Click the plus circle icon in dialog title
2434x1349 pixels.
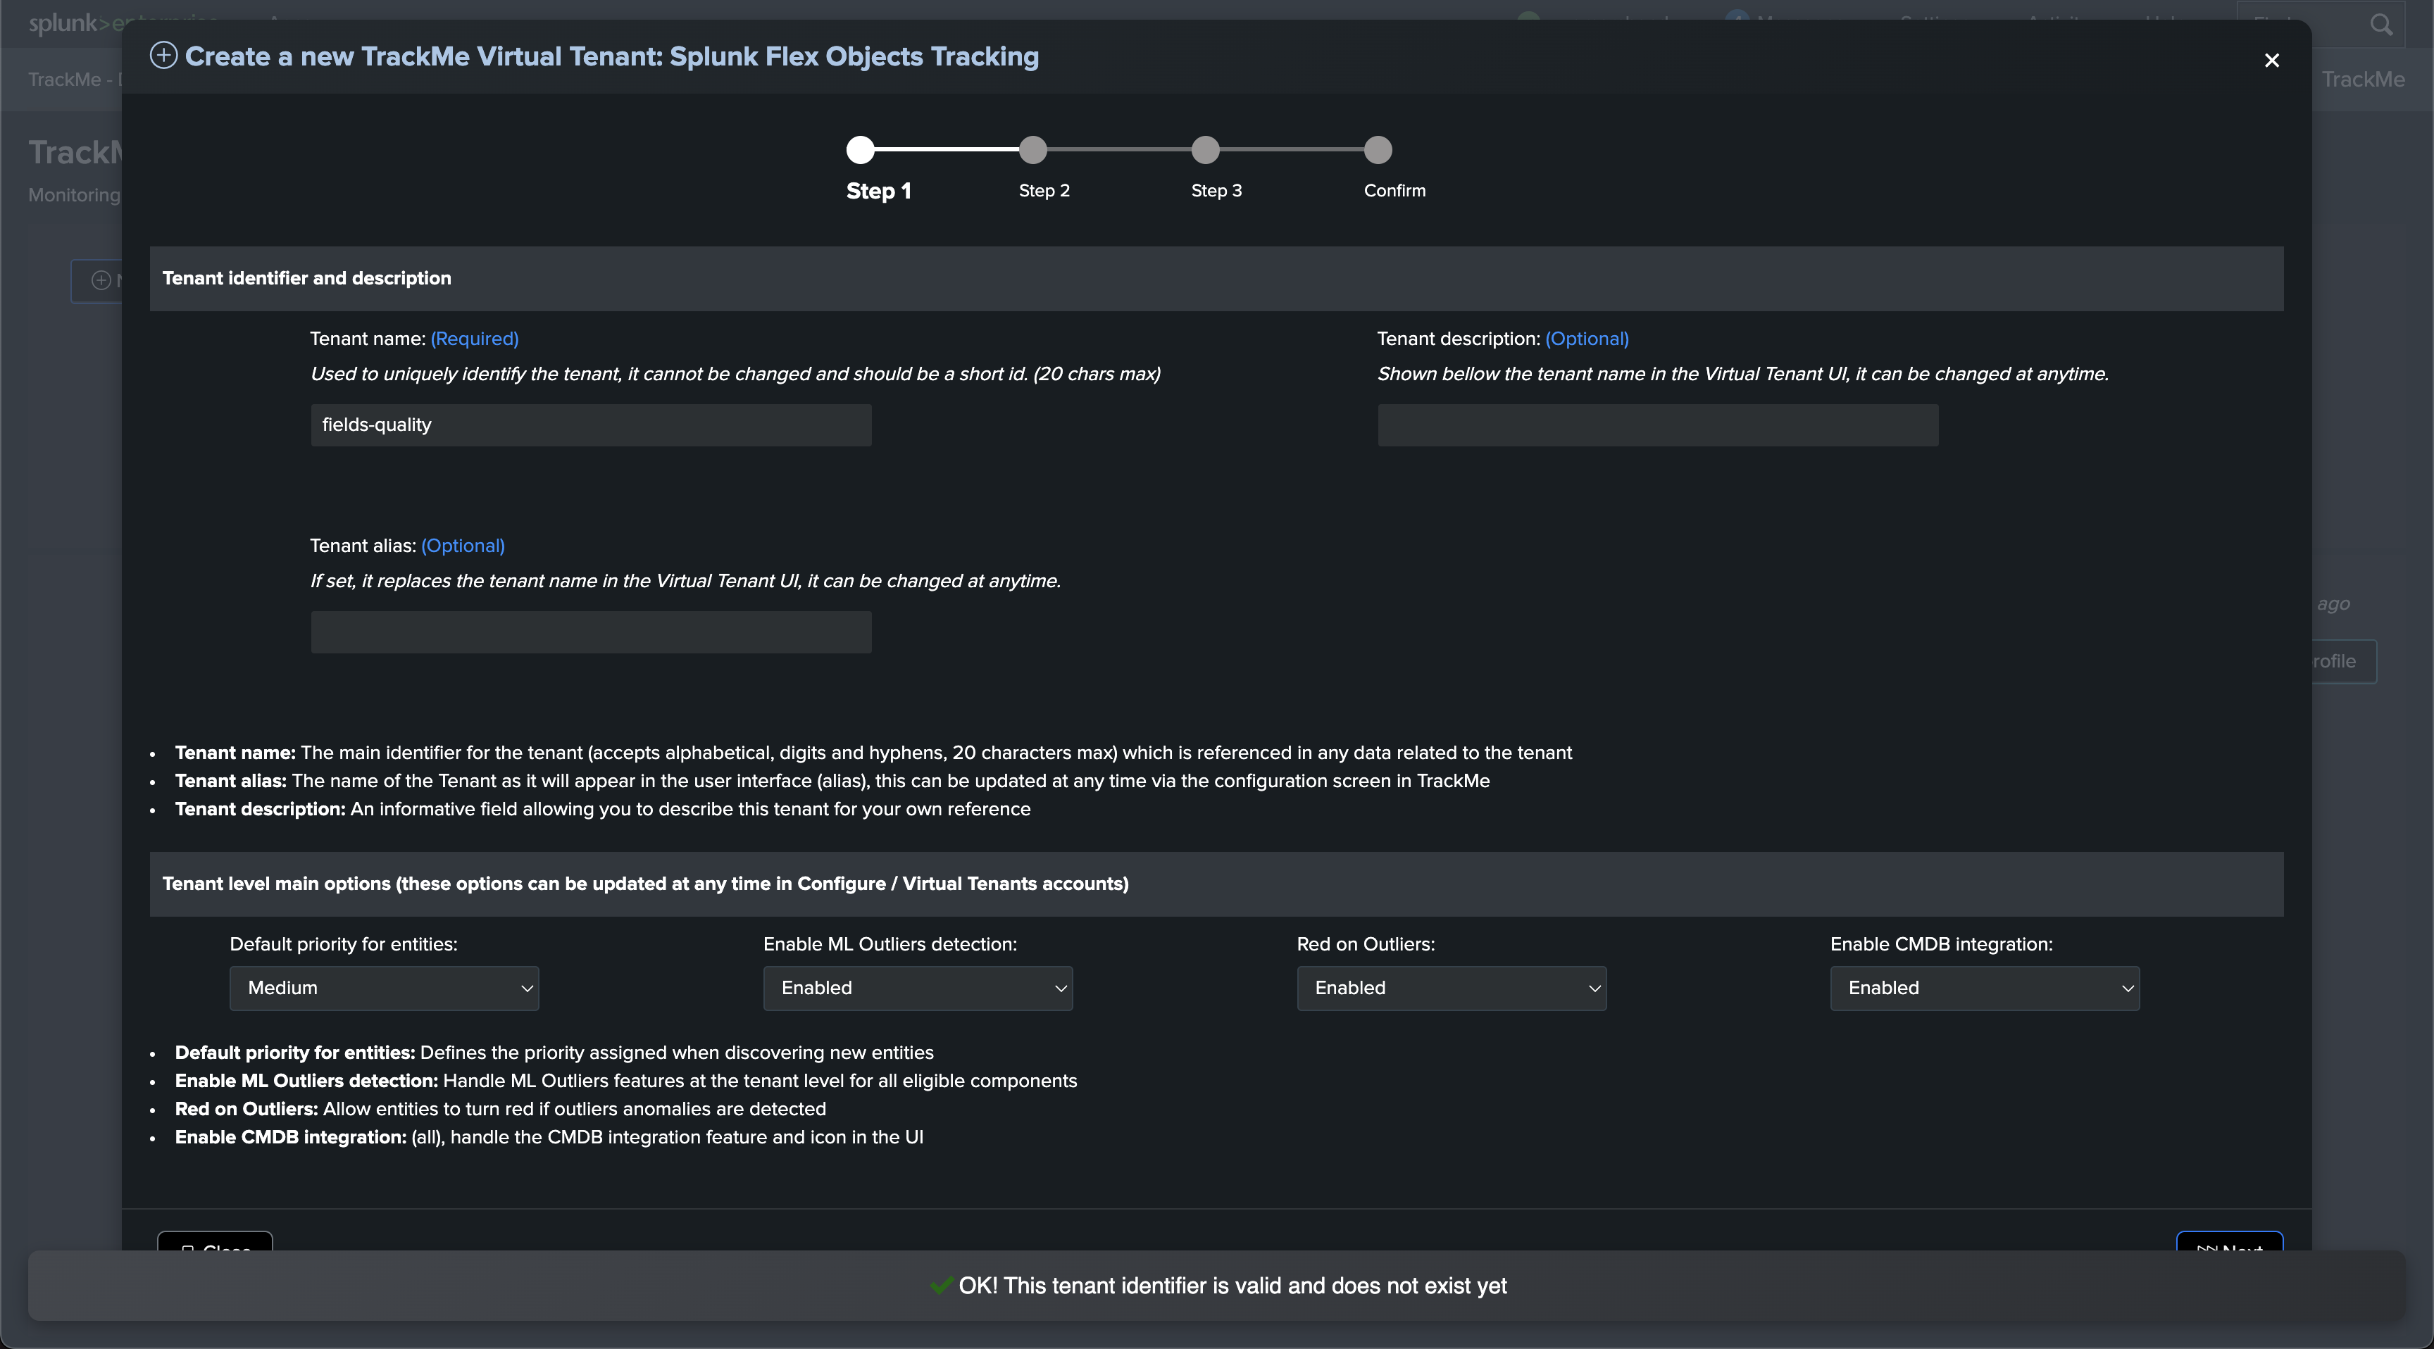coord(163,56)
